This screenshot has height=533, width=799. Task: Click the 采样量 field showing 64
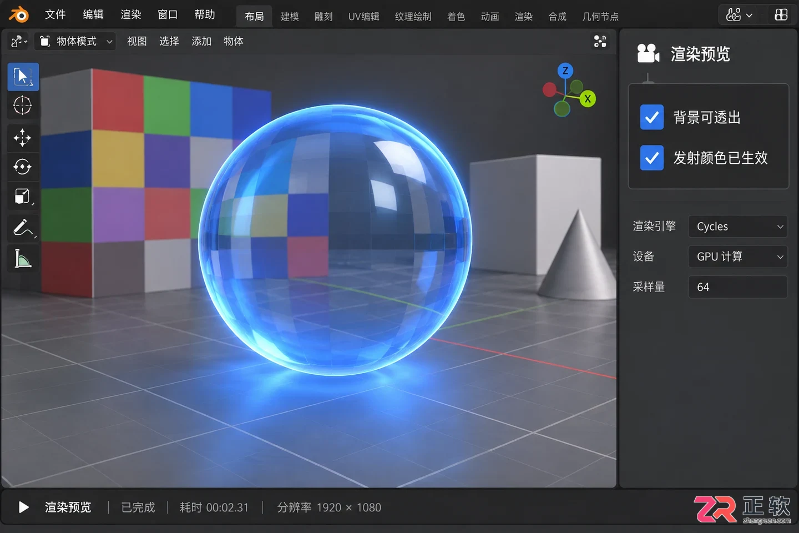738,287
